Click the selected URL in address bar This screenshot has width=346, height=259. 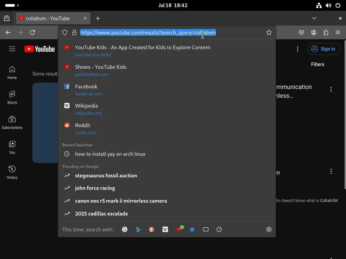point(148,33)
